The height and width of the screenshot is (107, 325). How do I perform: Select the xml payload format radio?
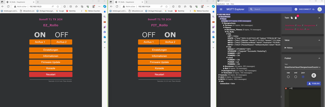point(296,77)
